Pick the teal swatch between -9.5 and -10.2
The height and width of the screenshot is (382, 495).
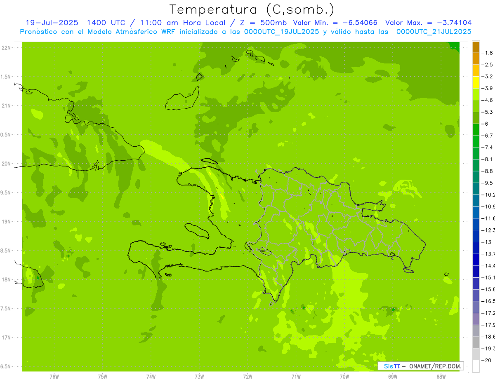pyautogui.click(x=476, y=189)
